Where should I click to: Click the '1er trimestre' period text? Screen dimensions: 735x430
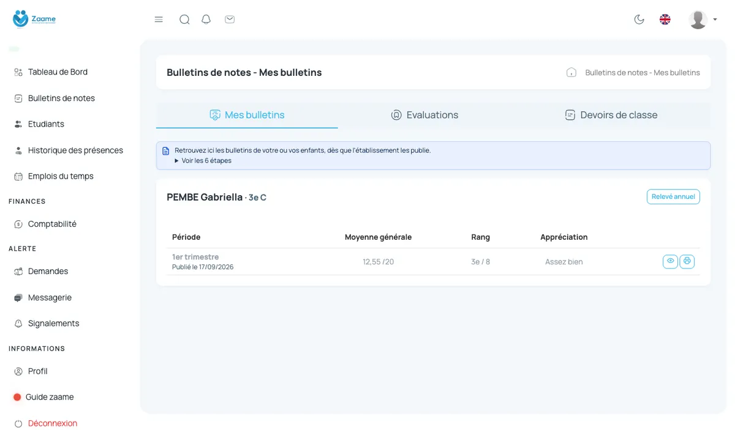195,257
